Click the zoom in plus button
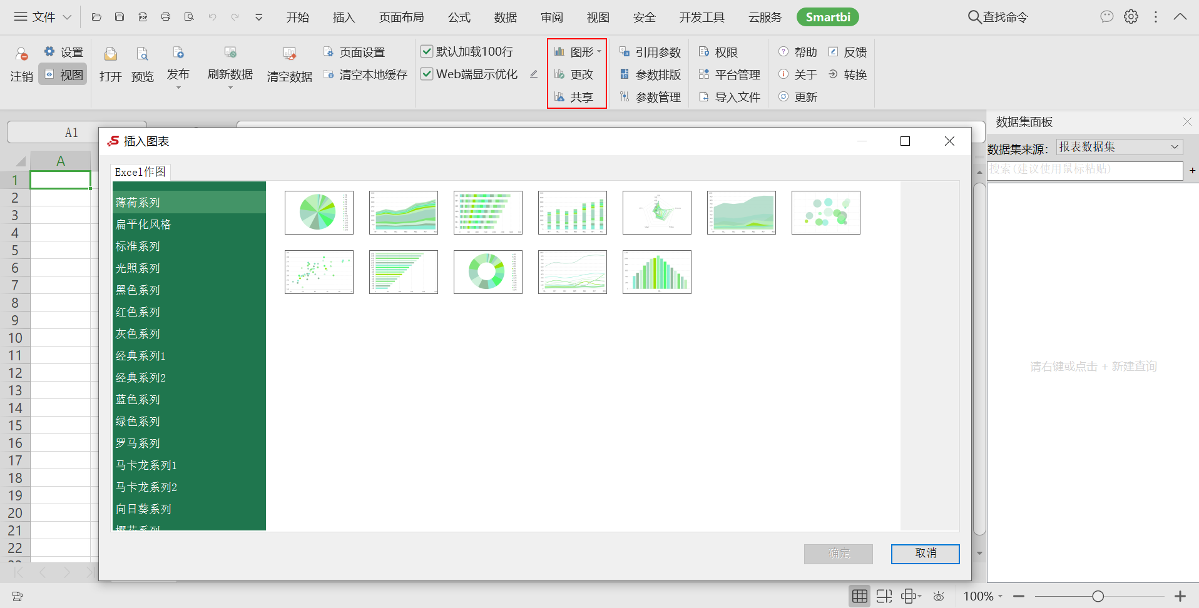Screen dimensions: 1199x608 pos(1180,597)
